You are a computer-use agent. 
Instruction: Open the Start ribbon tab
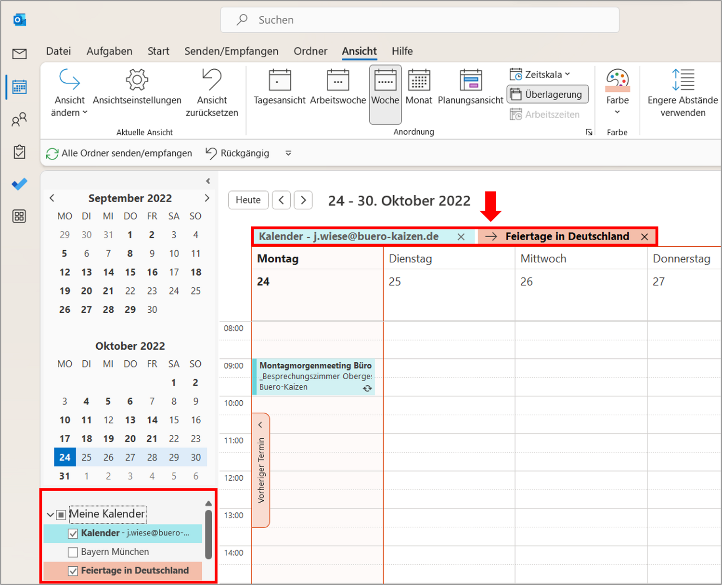(158, 51)
